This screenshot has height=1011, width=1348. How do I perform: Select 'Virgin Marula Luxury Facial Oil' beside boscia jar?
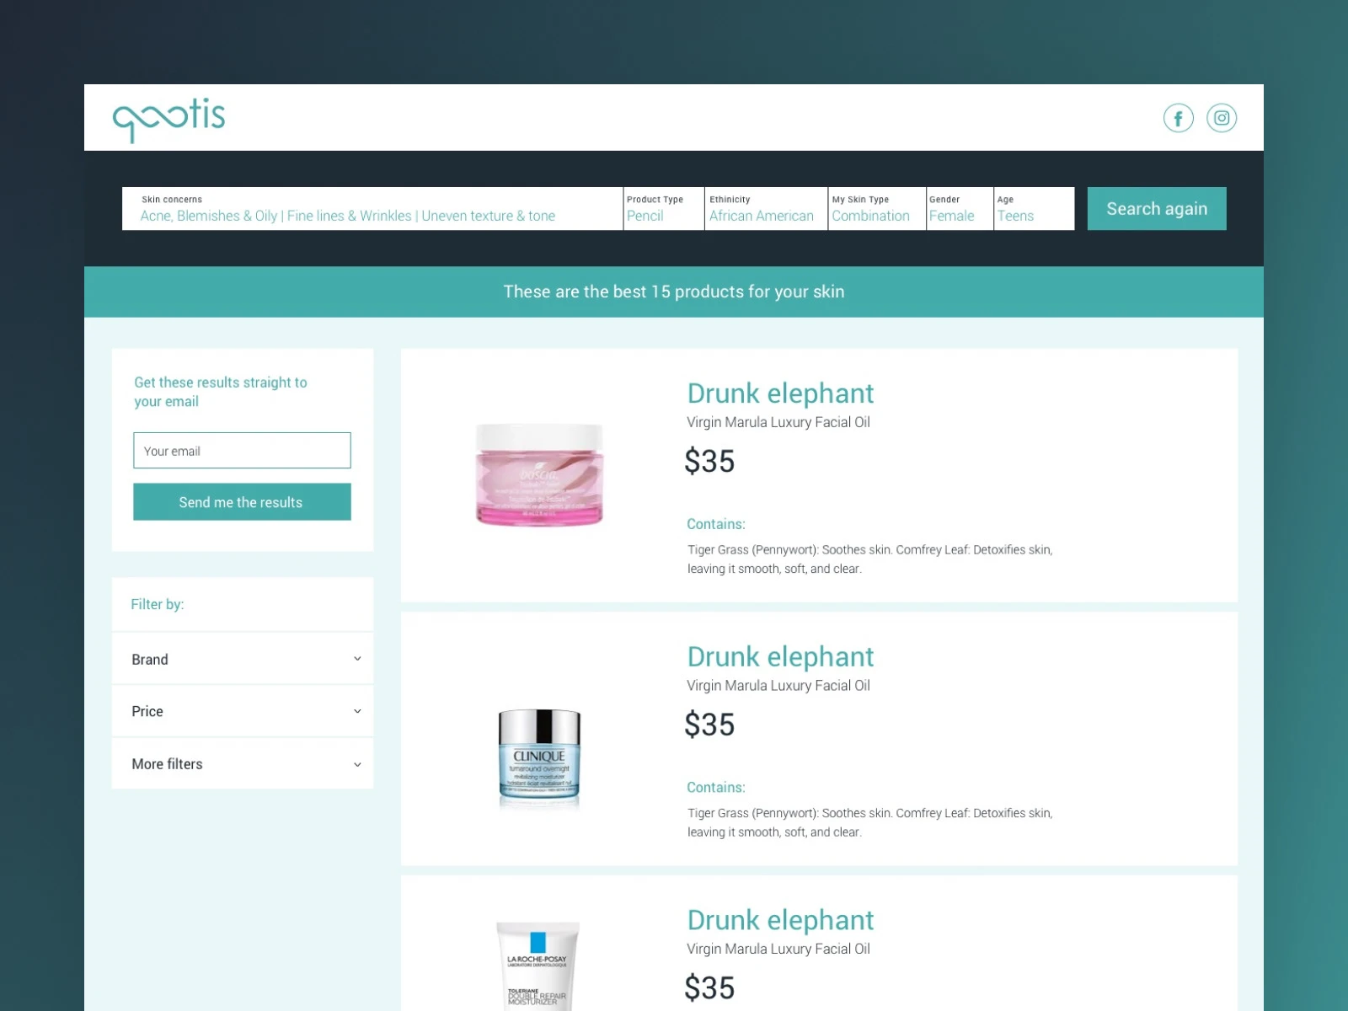click(778, 422)
